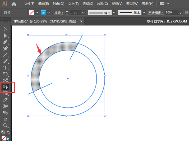Click the top-middle bounding box handle
The width and height of the screenshot is (189, 141).
[x=66, y=35]
